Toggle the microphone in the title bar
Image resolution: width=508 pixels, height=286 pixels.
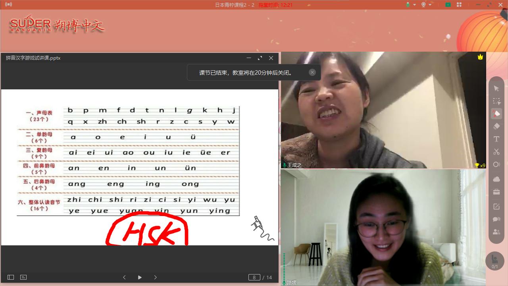[408, 5]
